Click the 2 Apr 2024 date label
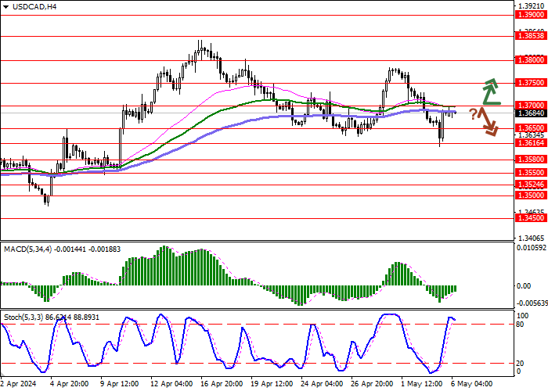This screenshot has width=548, height=391. point(16,383)
